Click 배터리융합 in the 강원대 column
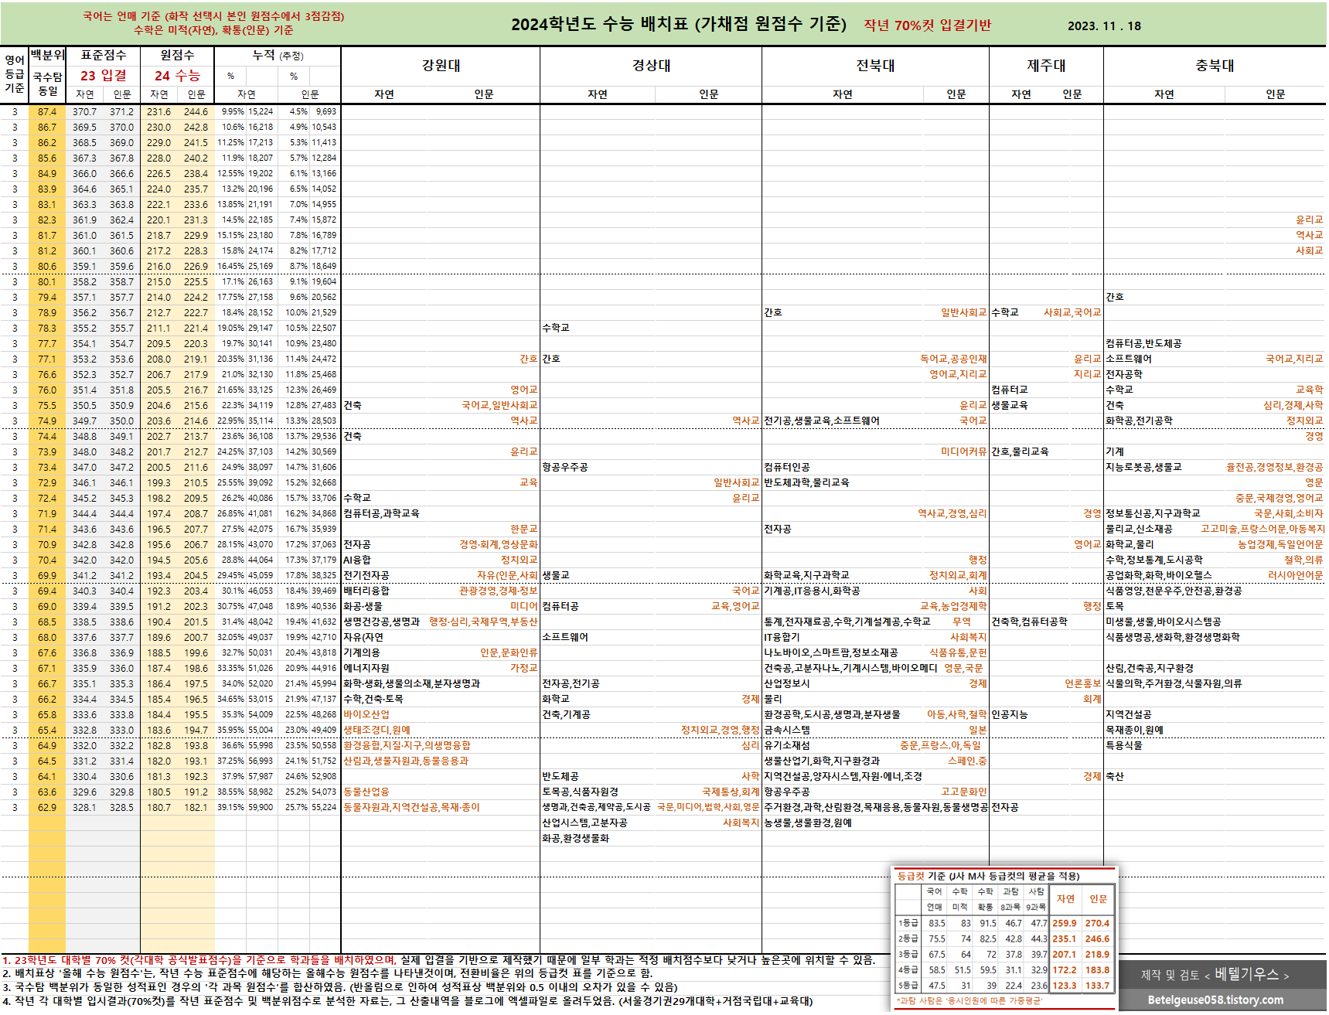The image size is (1329, 1015). (366, 591)
